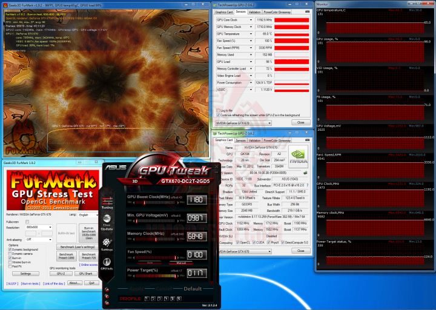Click the ASUS logo in GPU Tweak

pos(116,168)
